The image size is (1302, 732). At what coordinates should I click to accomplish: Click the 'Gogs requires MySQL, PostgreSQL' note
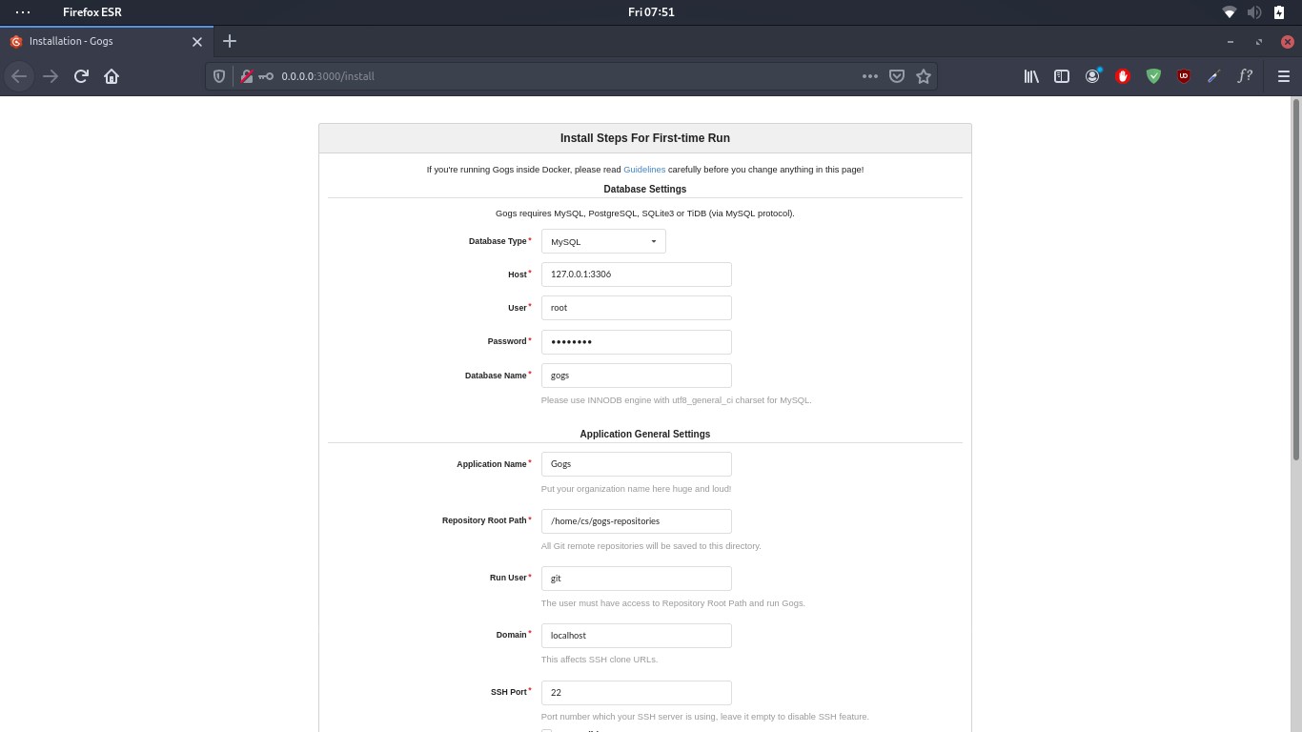[x=645, y=213]
